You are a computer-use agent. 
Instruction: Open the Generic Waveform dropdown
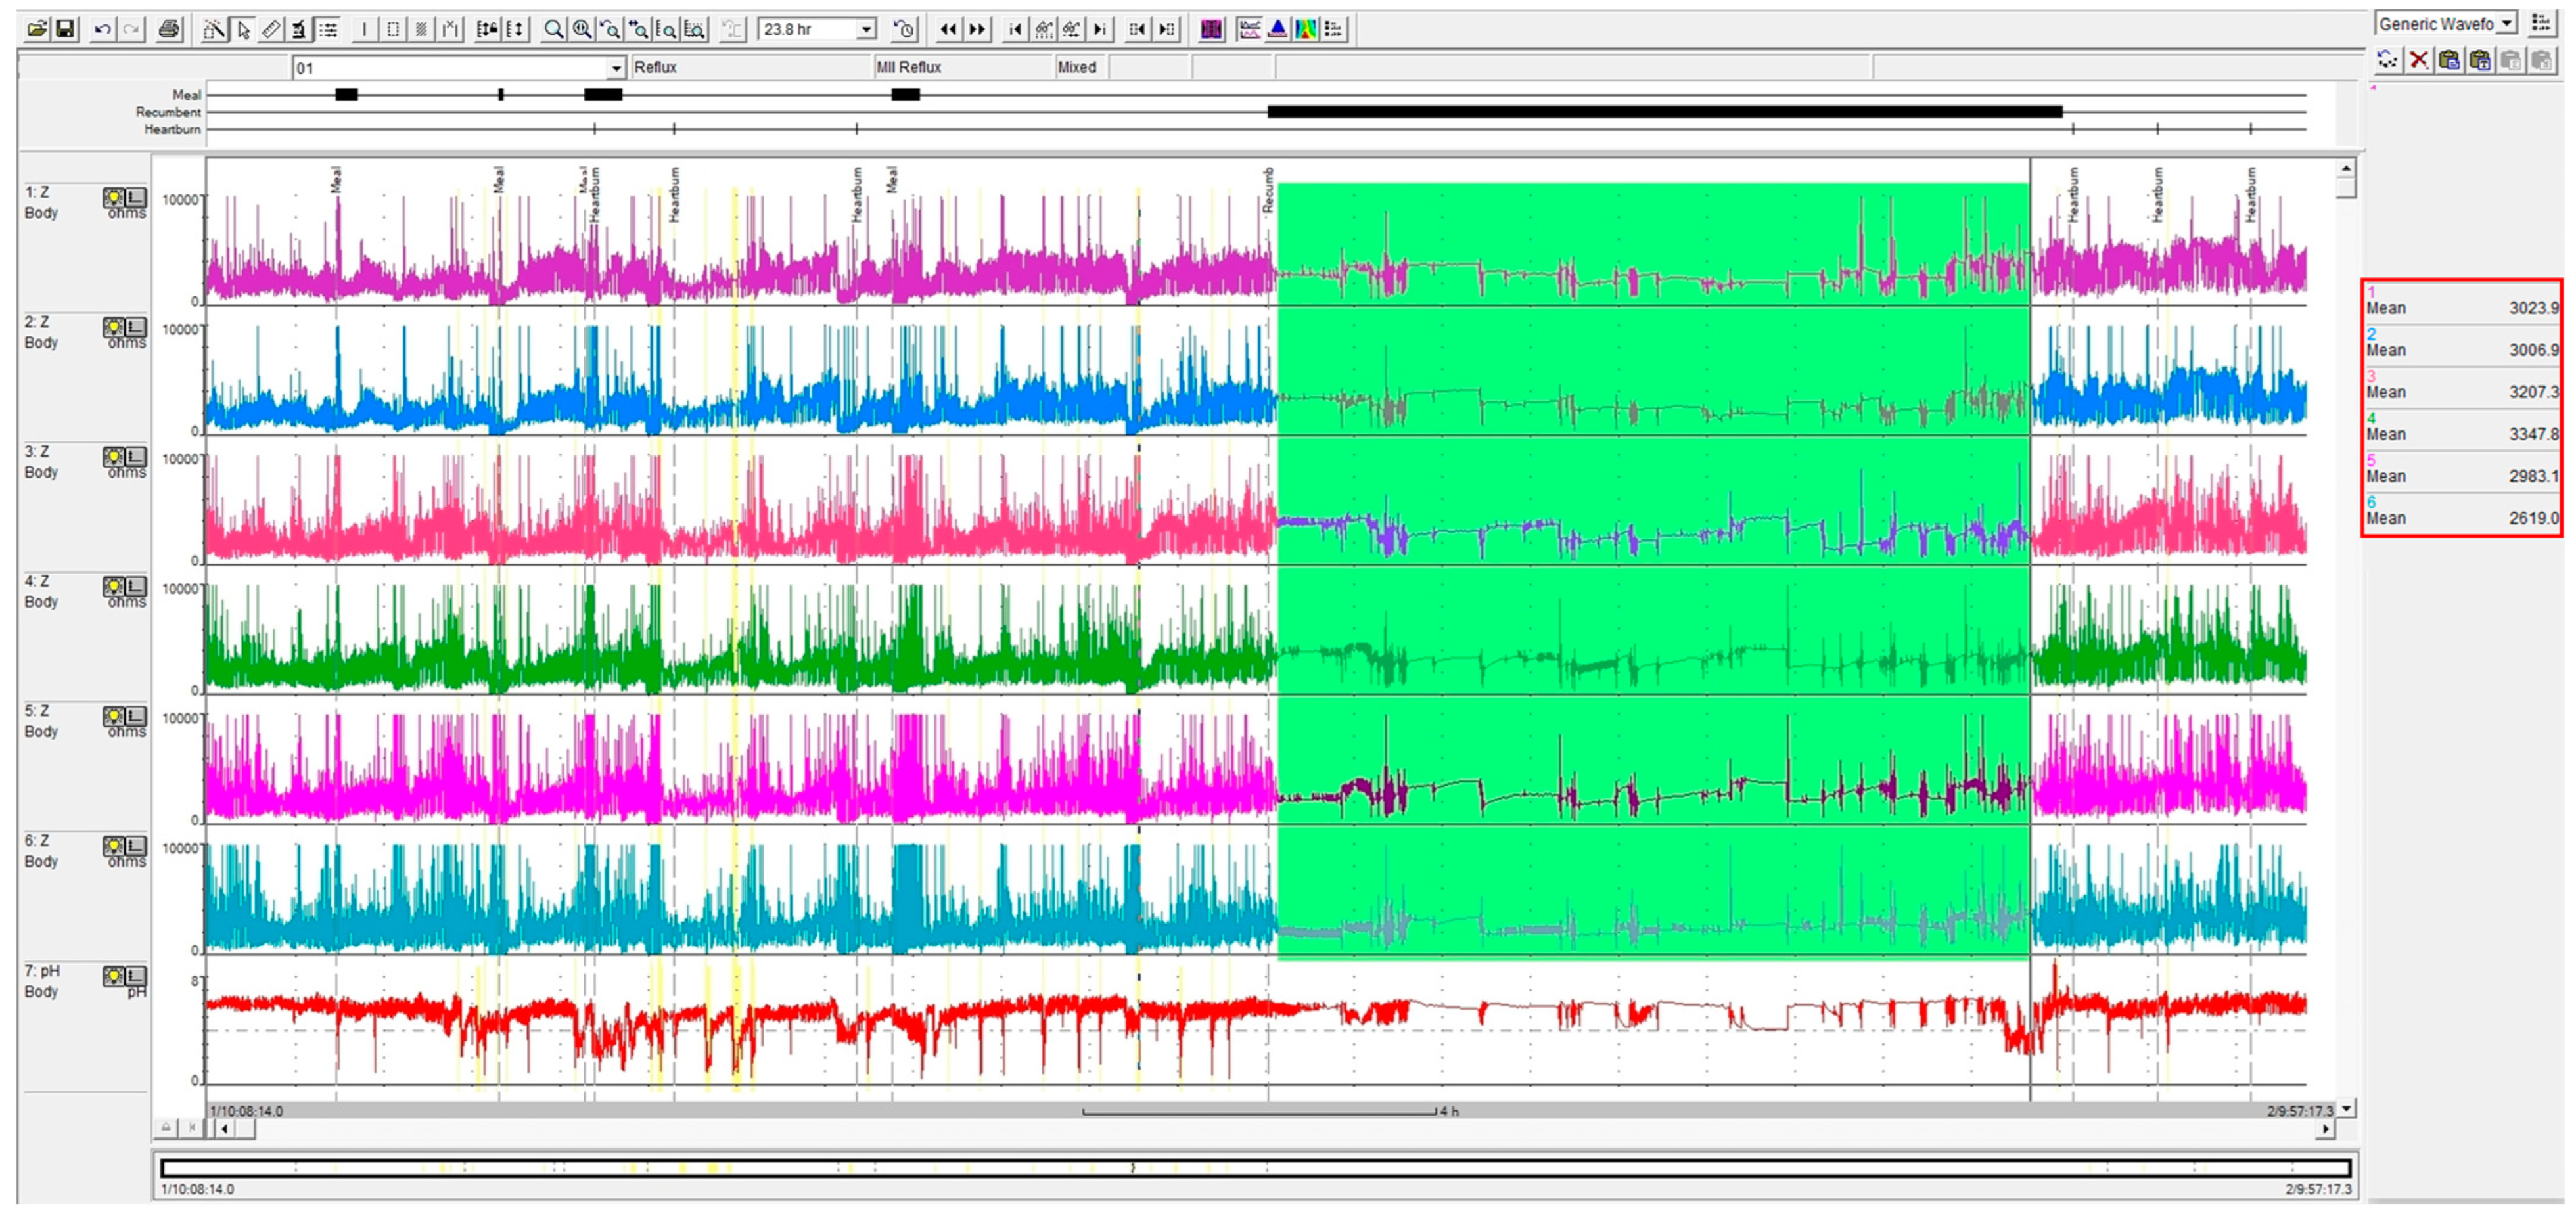[x=2506, y=24]
